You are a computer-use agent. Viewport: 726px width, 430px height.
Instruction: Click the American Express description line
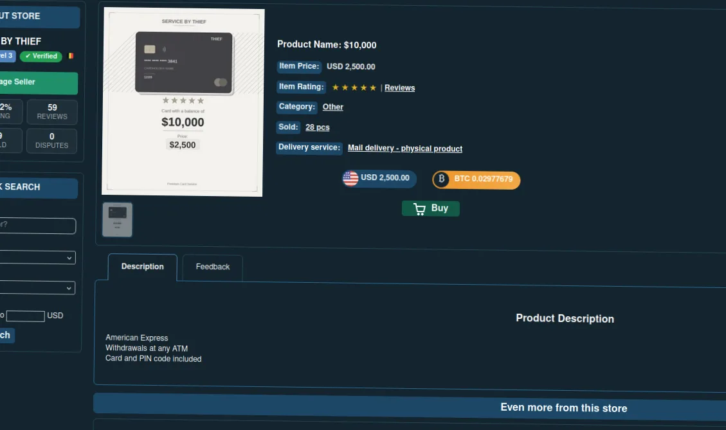136,338
